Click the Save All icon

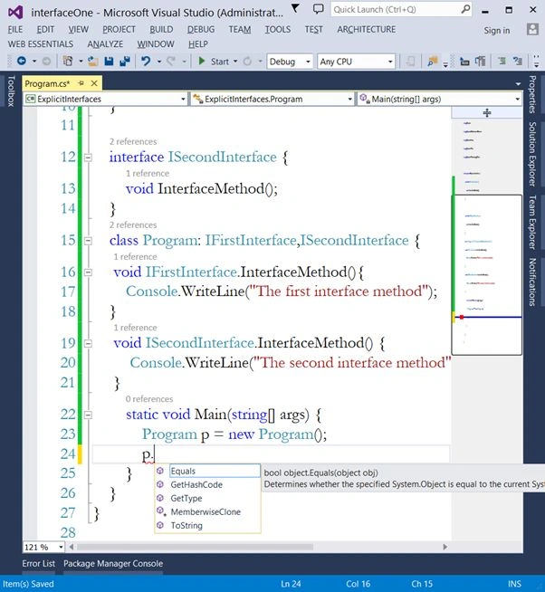[125, 61]
